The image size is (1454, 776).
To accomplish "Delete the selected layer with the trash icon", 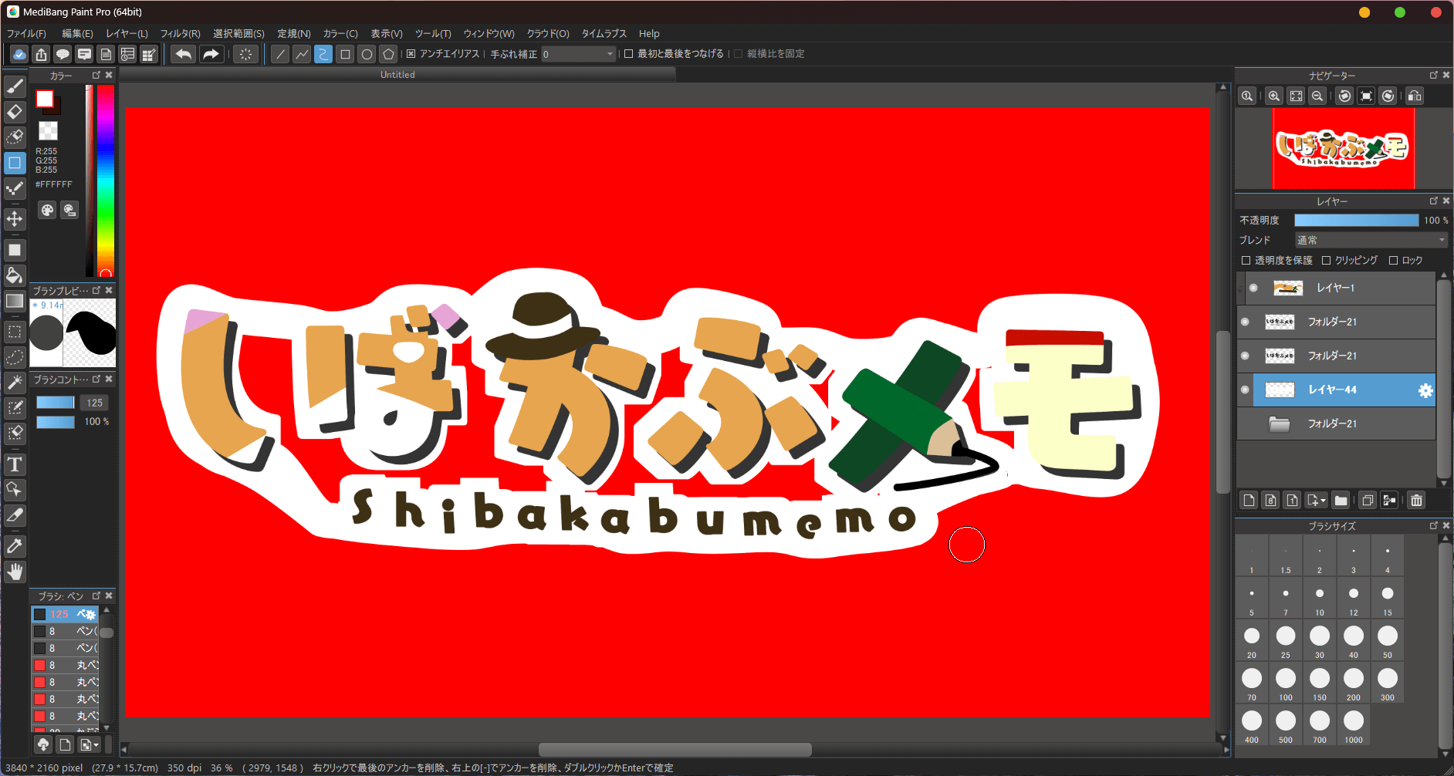I will pos(1416,500).
